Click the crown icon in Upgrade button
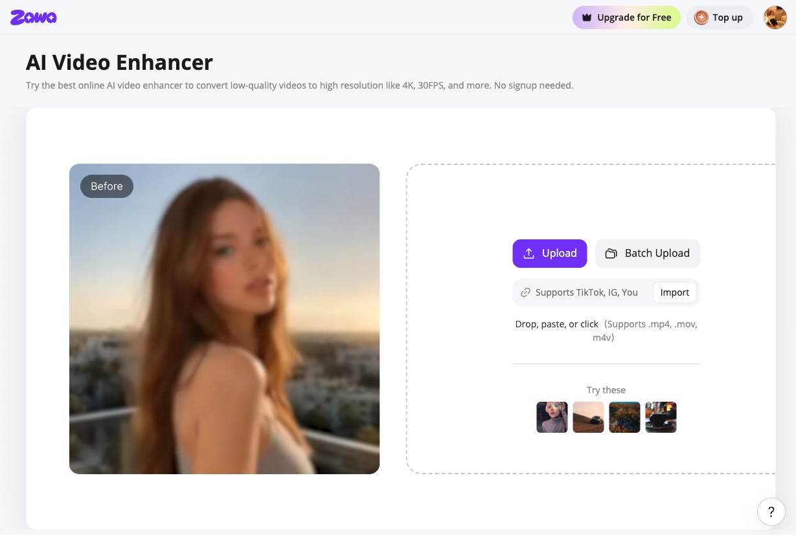 (587, 17)
